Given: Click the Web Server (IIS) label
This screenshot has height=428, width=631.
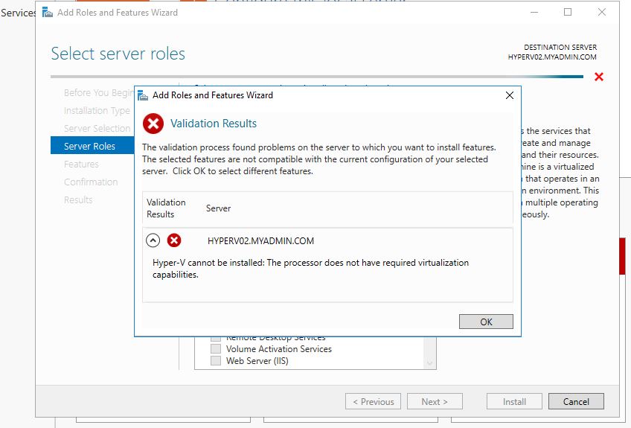Looking at the screenshot, I should (257, 361).
